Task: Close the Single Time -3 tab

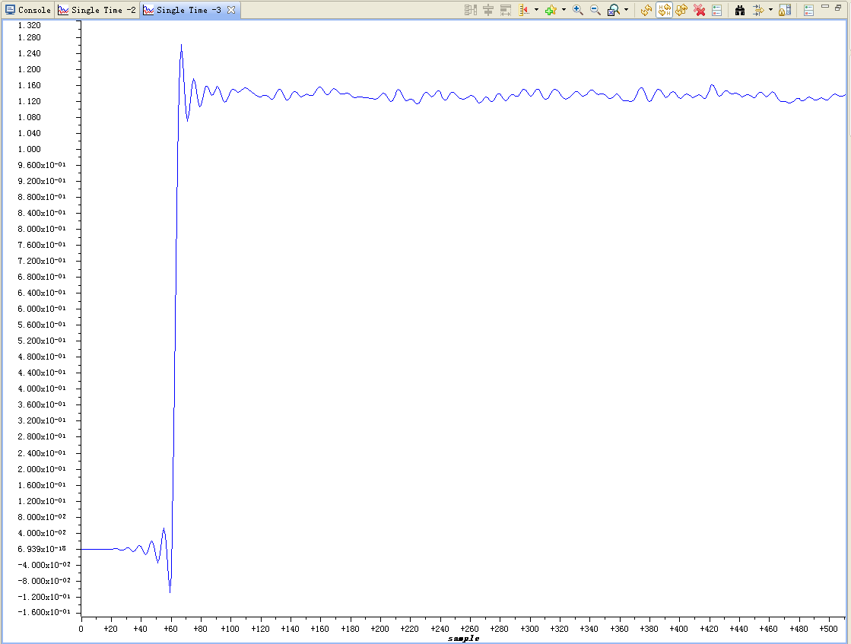Action: [231, 10]
